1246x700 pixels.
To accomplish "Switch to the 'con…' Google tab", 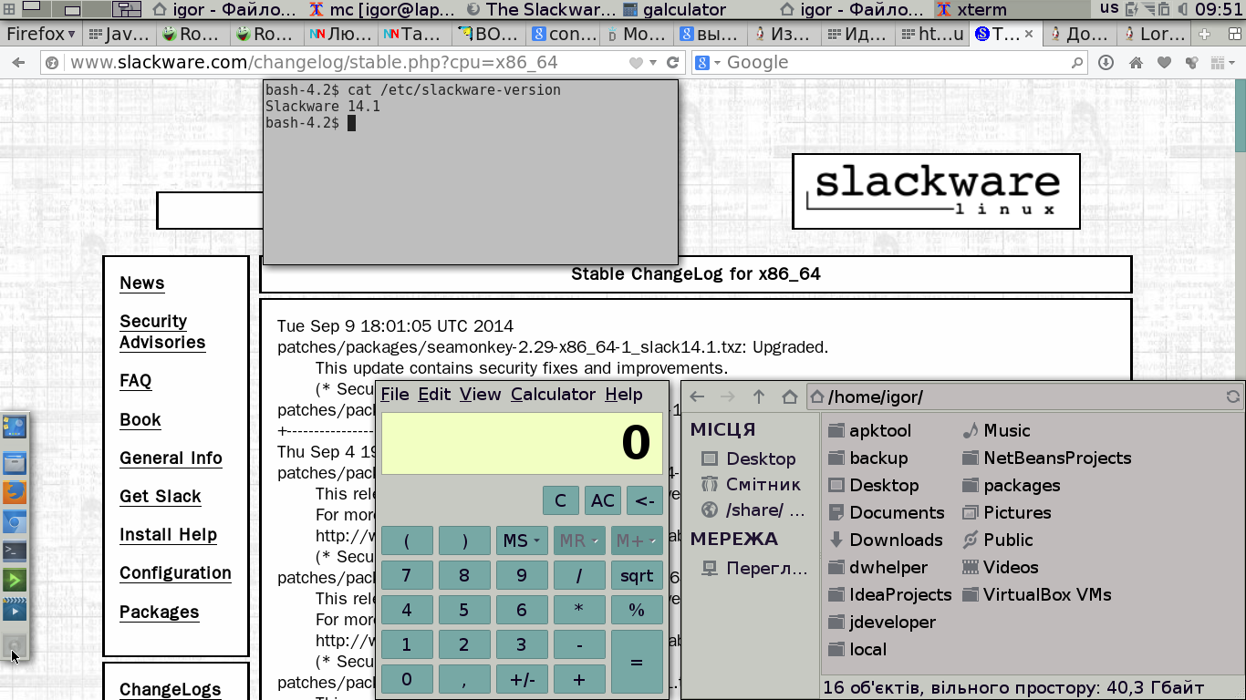I will [x=565, y=34].
